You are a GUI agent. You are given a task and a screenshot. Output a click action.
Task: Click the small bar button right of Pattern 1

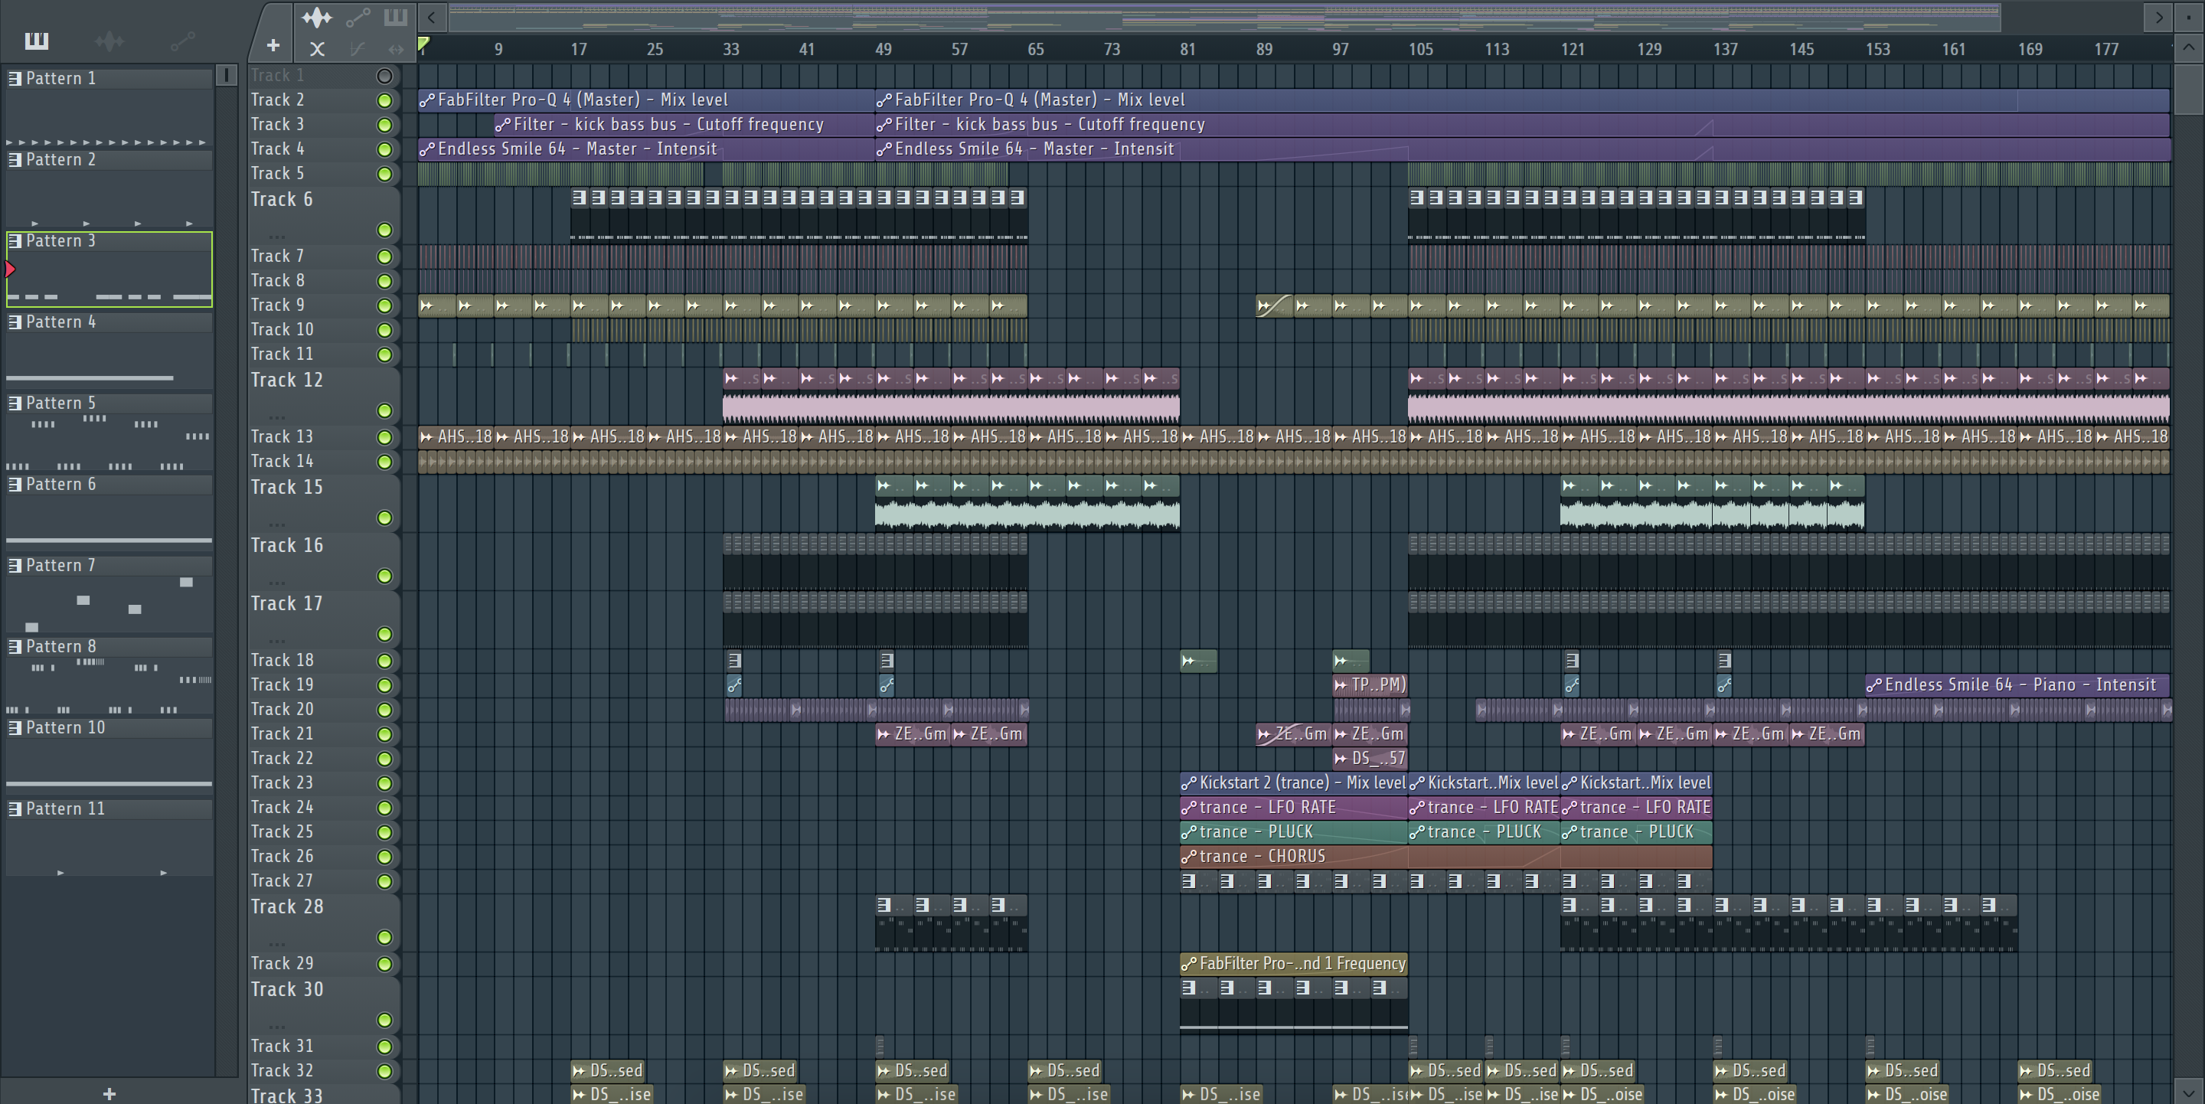[x=226, y=75]
